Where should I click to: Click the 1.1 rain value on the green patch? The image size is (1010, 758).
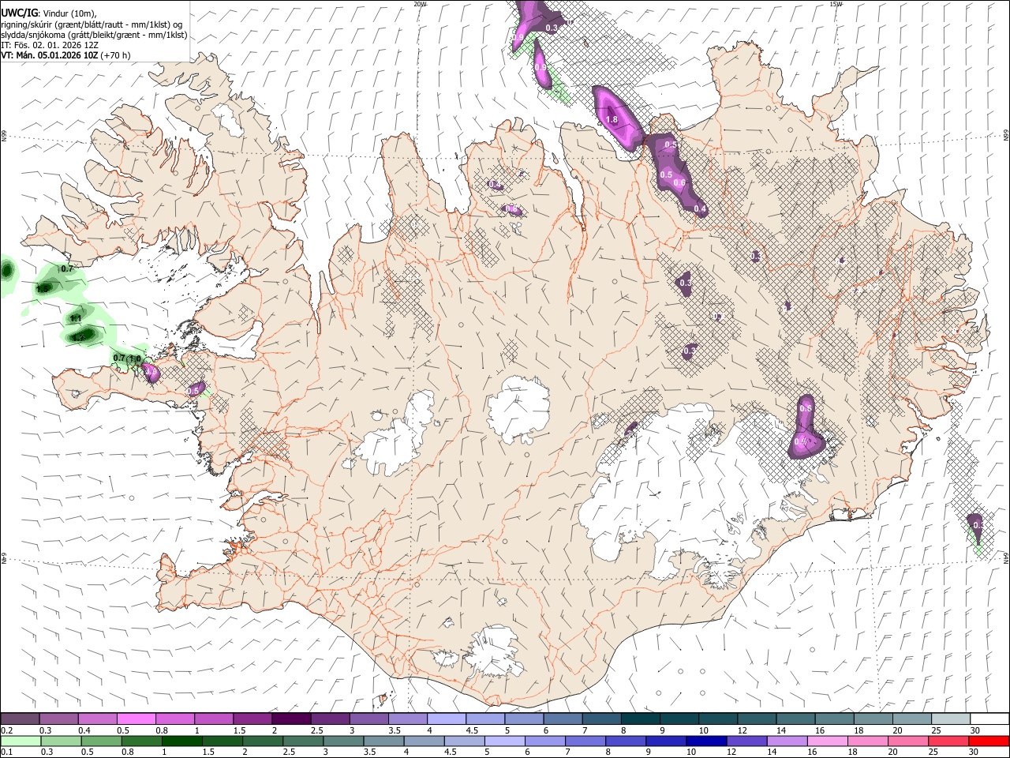tap(76, 318)
